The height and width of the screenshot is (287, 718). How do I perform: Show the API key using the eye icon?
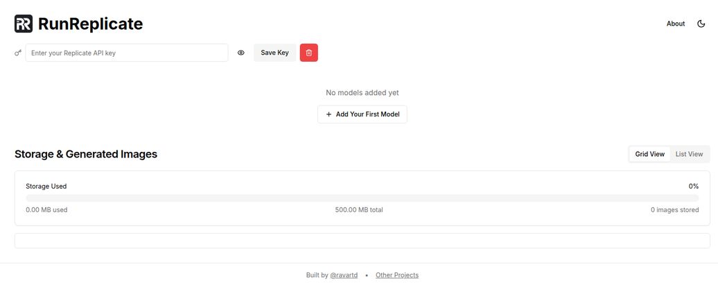[x=241, y=53]
